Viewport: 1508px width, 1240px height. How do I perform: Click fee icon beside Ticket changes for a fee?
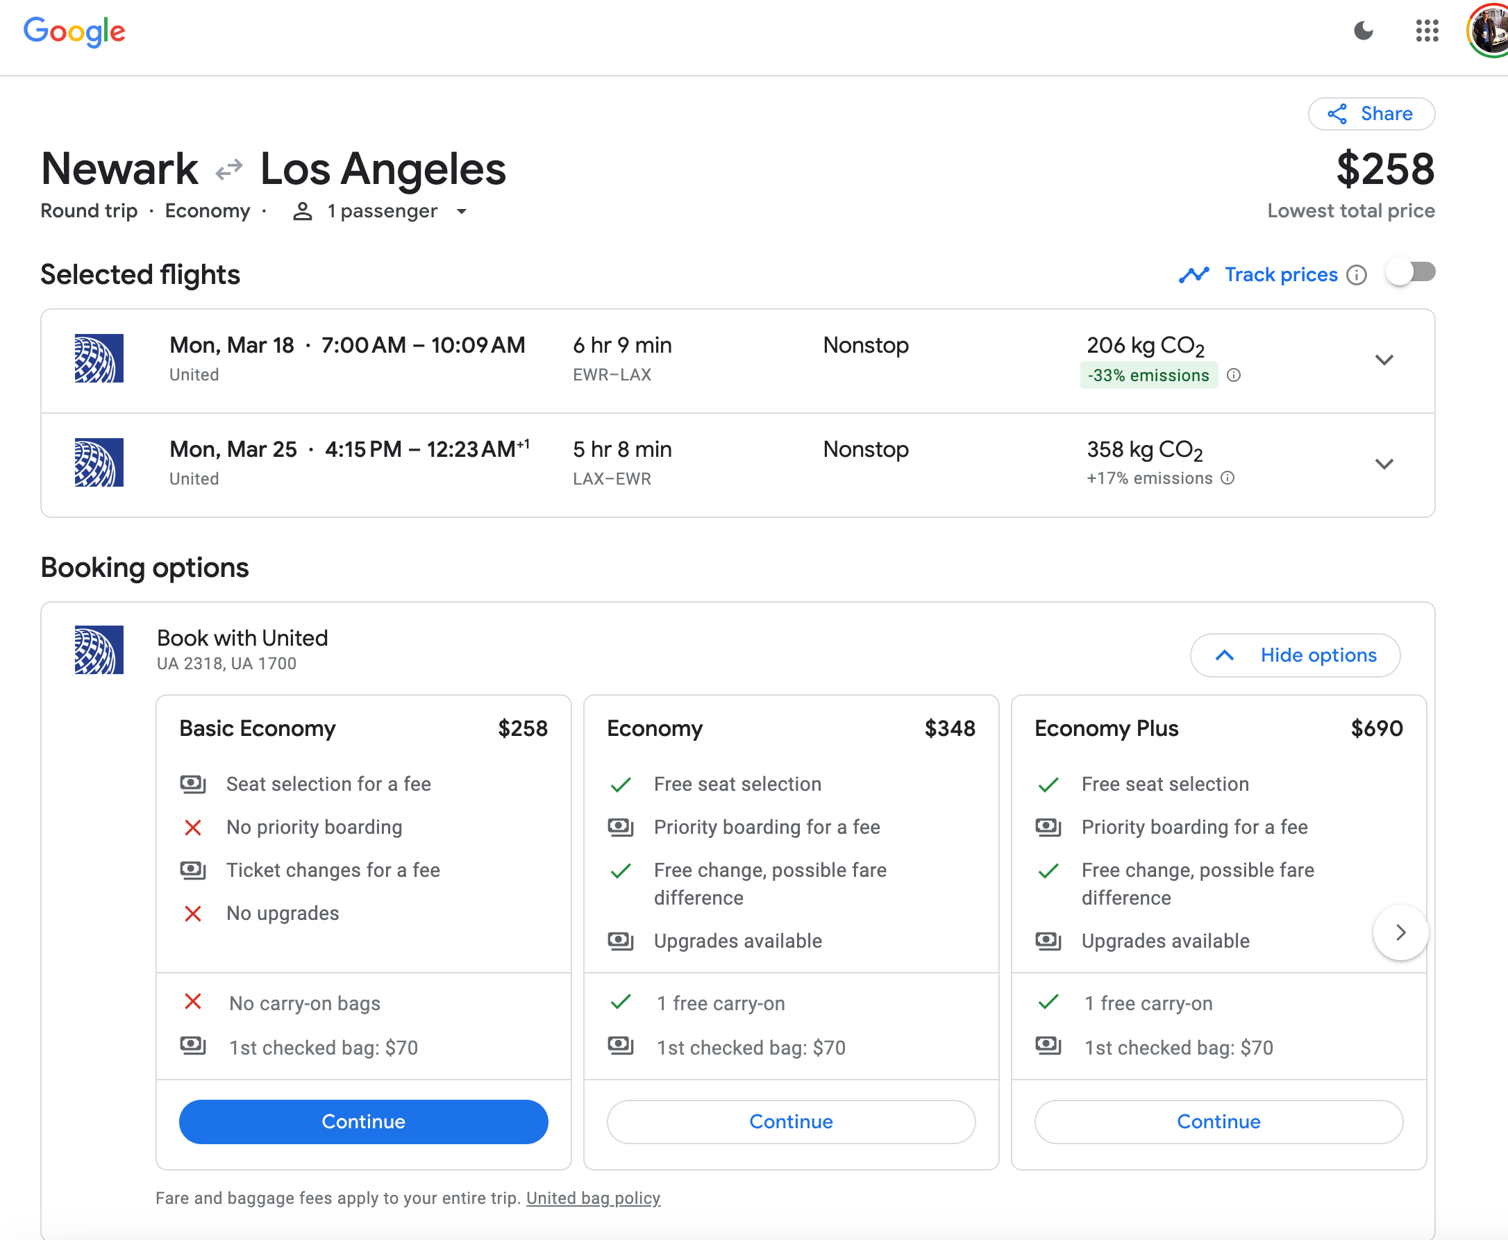[193, 870]
